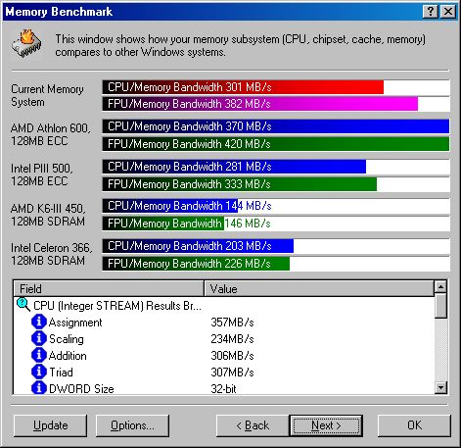
Task: Click the magnifier icon beside CPU Integer STREAM
Action: coord(23,305)
